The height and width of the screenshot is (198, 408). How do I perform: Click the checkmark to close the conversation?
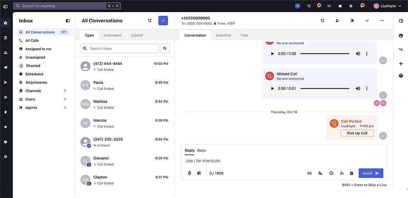(367, 21)
